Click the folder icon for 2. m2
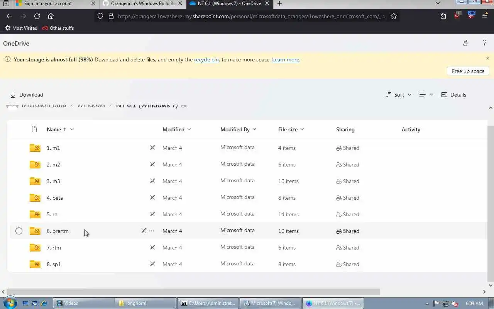 point(35,165)
